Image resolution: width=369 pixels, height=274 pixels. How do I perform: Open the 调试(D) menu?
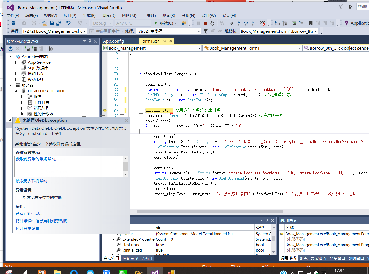109,16
